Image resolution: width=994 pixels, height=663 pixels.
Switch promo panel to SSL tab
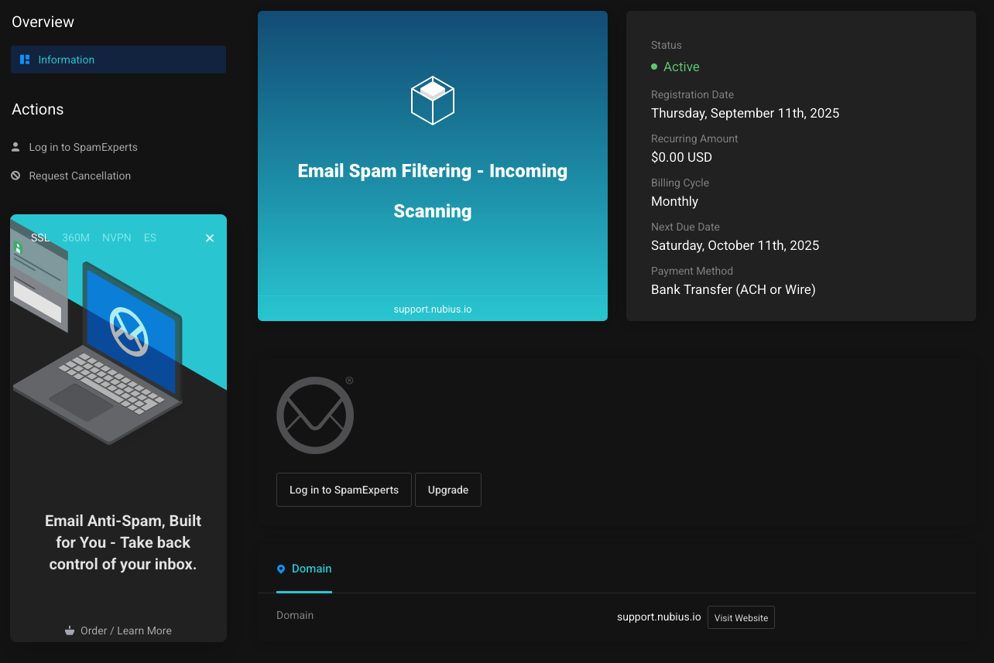point(40,238)
